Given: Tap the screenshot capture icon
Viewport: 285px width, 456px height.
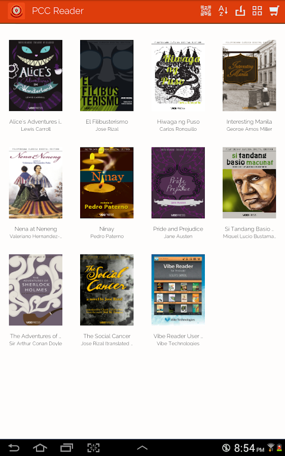Looking at the screenshot, I should (x=93, y=447).
